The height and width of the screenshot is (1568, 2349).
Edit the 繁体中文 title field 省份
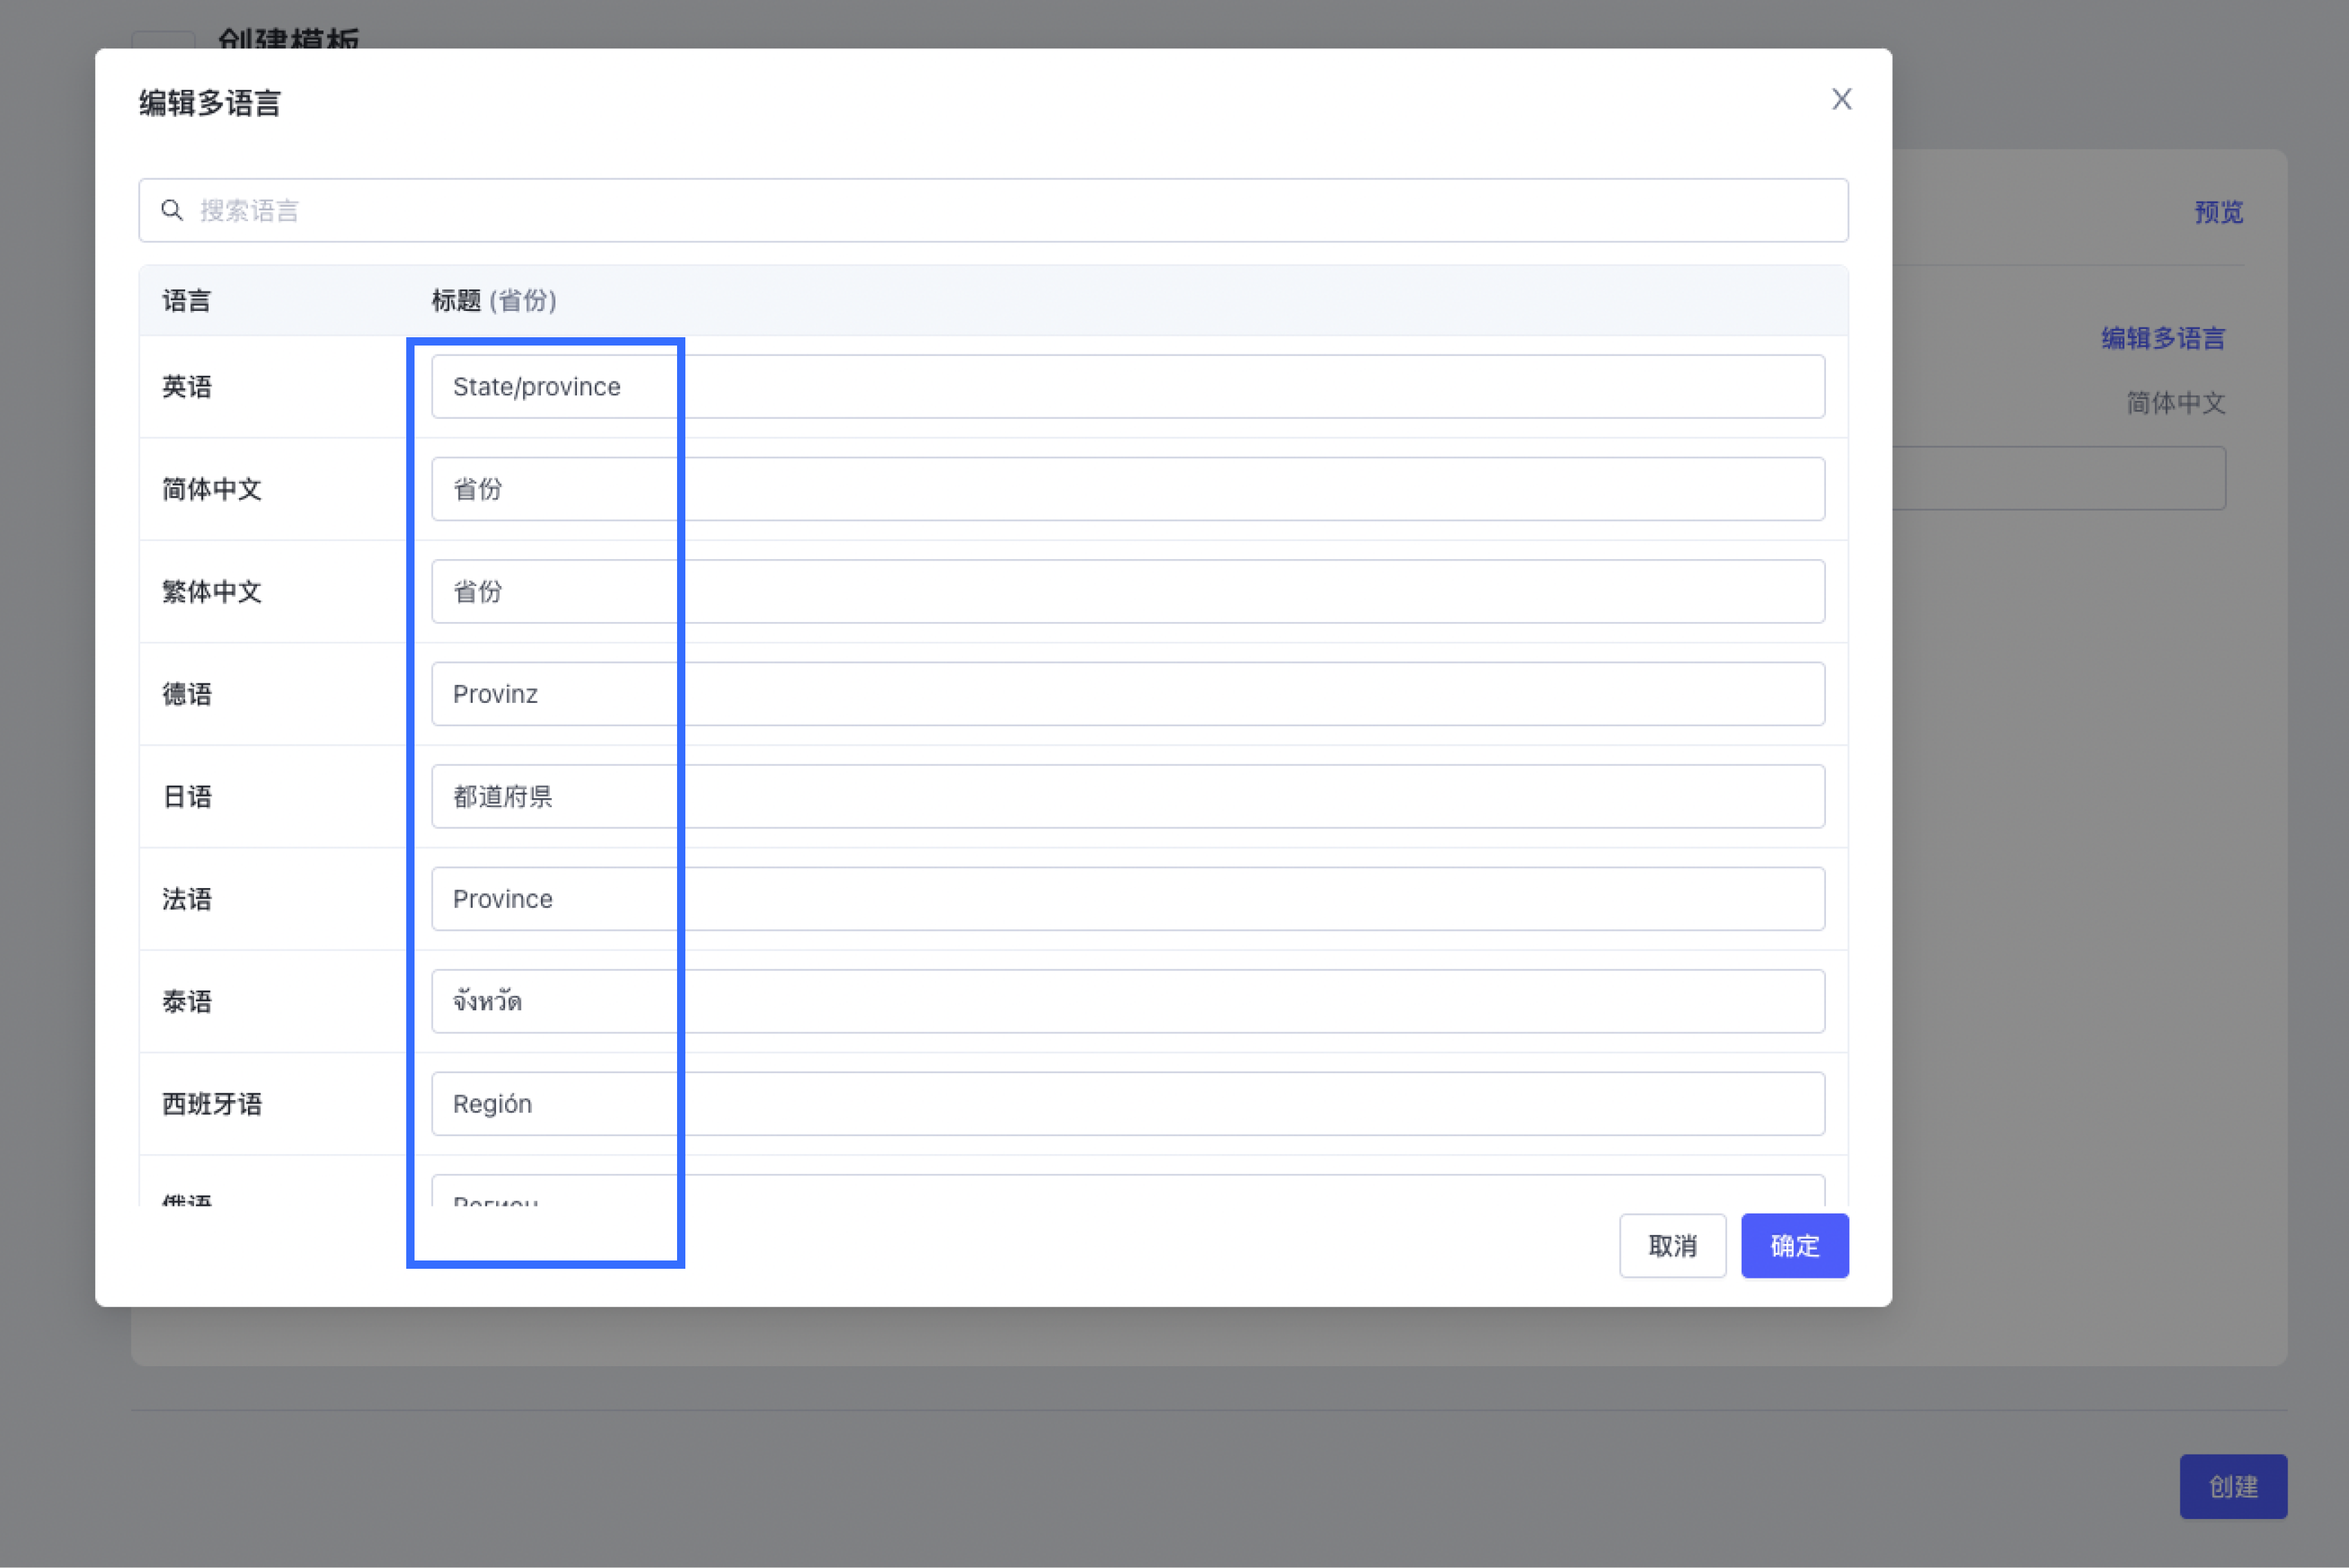pyautogui.click(x=1128, y=591)
